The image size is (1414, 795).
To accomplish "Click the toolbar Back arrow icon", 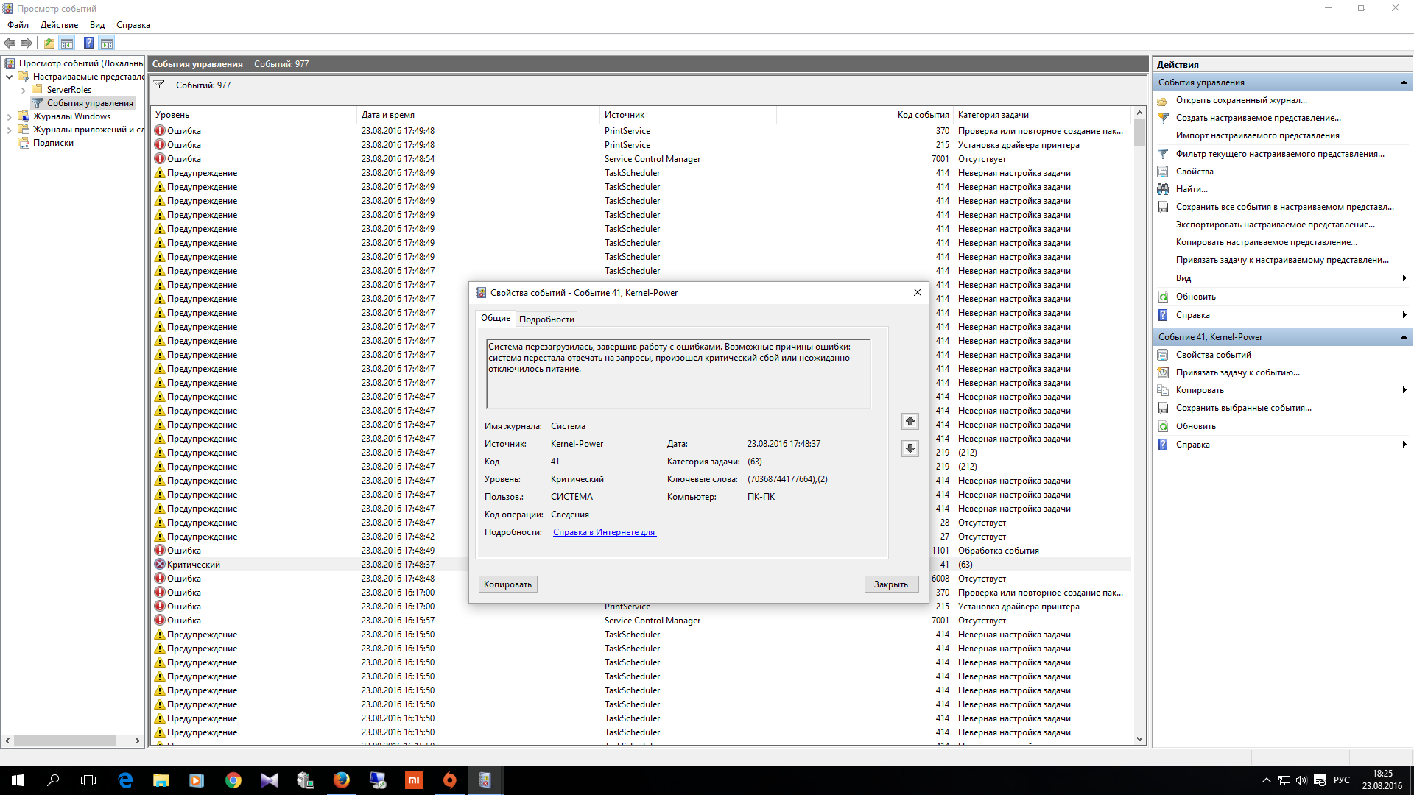I will [x=10, y=43].
